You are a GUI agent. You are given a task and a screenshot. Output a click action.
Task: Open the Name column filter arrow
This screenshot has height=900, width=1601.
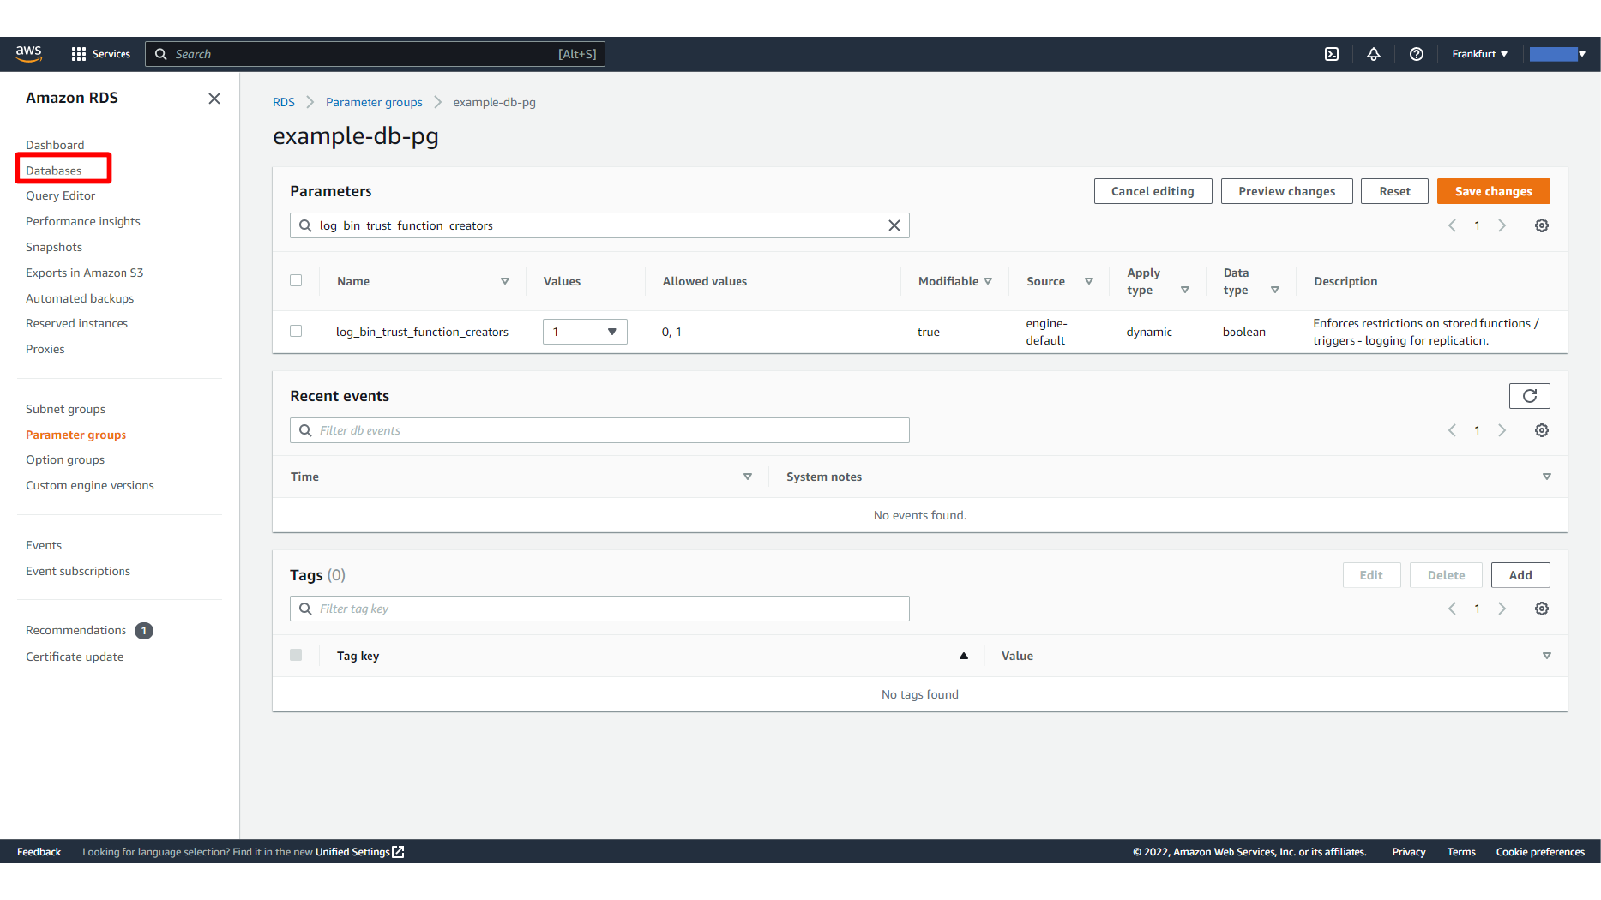pyautogui.click(x=505, y=281)
